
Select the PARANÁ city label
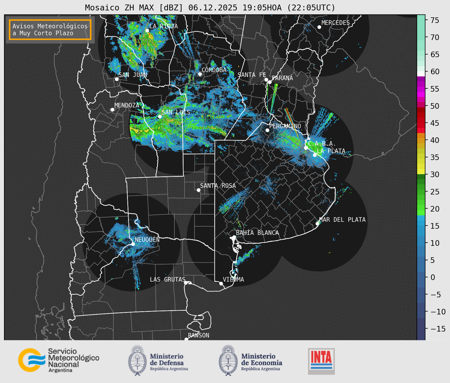[282, 78]
